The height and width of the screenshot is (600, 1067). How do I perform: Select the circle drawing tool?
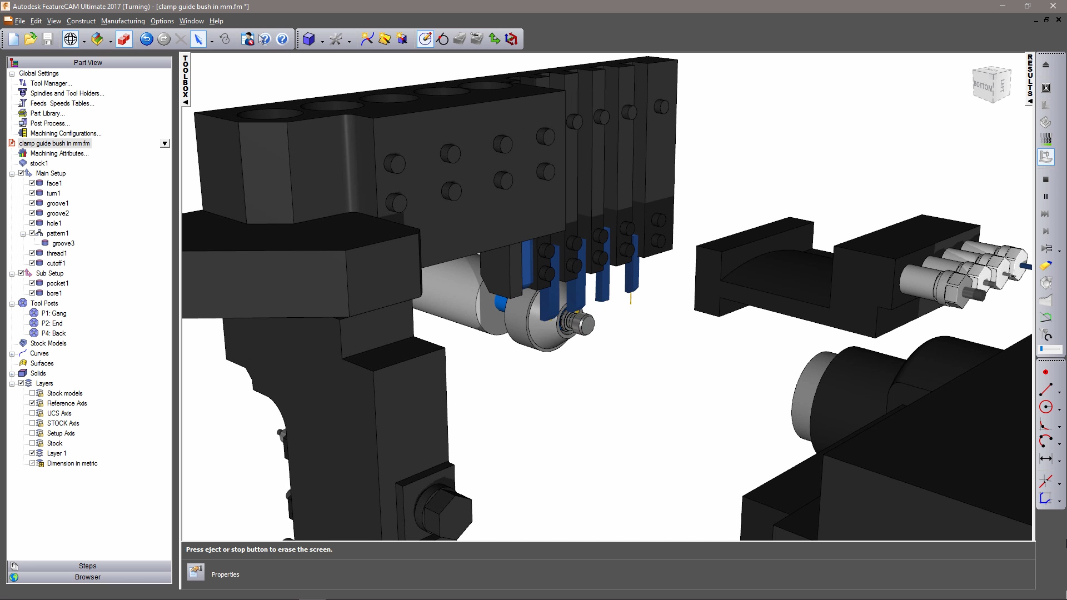(x=1045, y=407)
